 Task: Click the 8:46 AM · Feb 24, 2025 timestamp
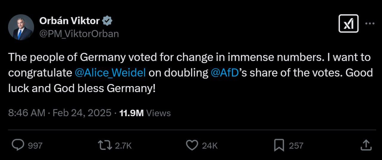[x=60, y=113]
